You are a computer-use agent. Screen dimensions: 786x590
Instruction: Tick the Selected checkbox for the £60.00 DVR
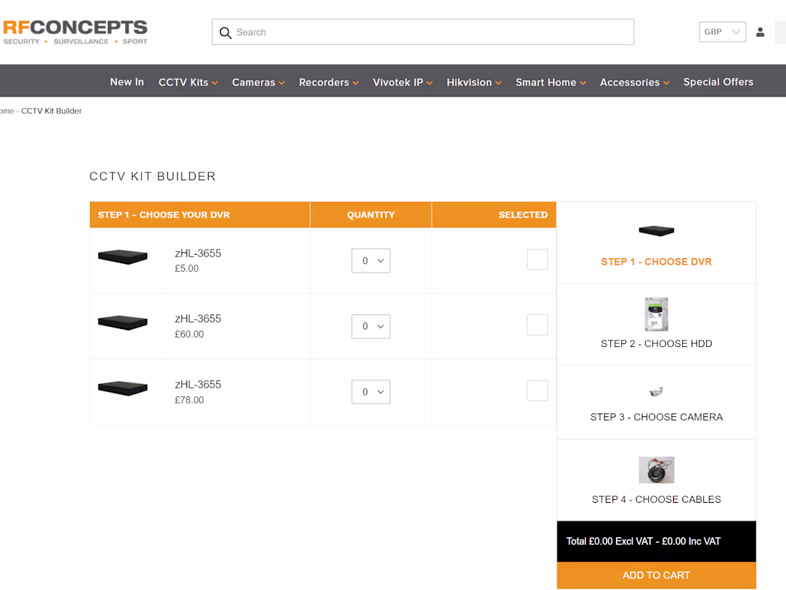click(537, 325)
